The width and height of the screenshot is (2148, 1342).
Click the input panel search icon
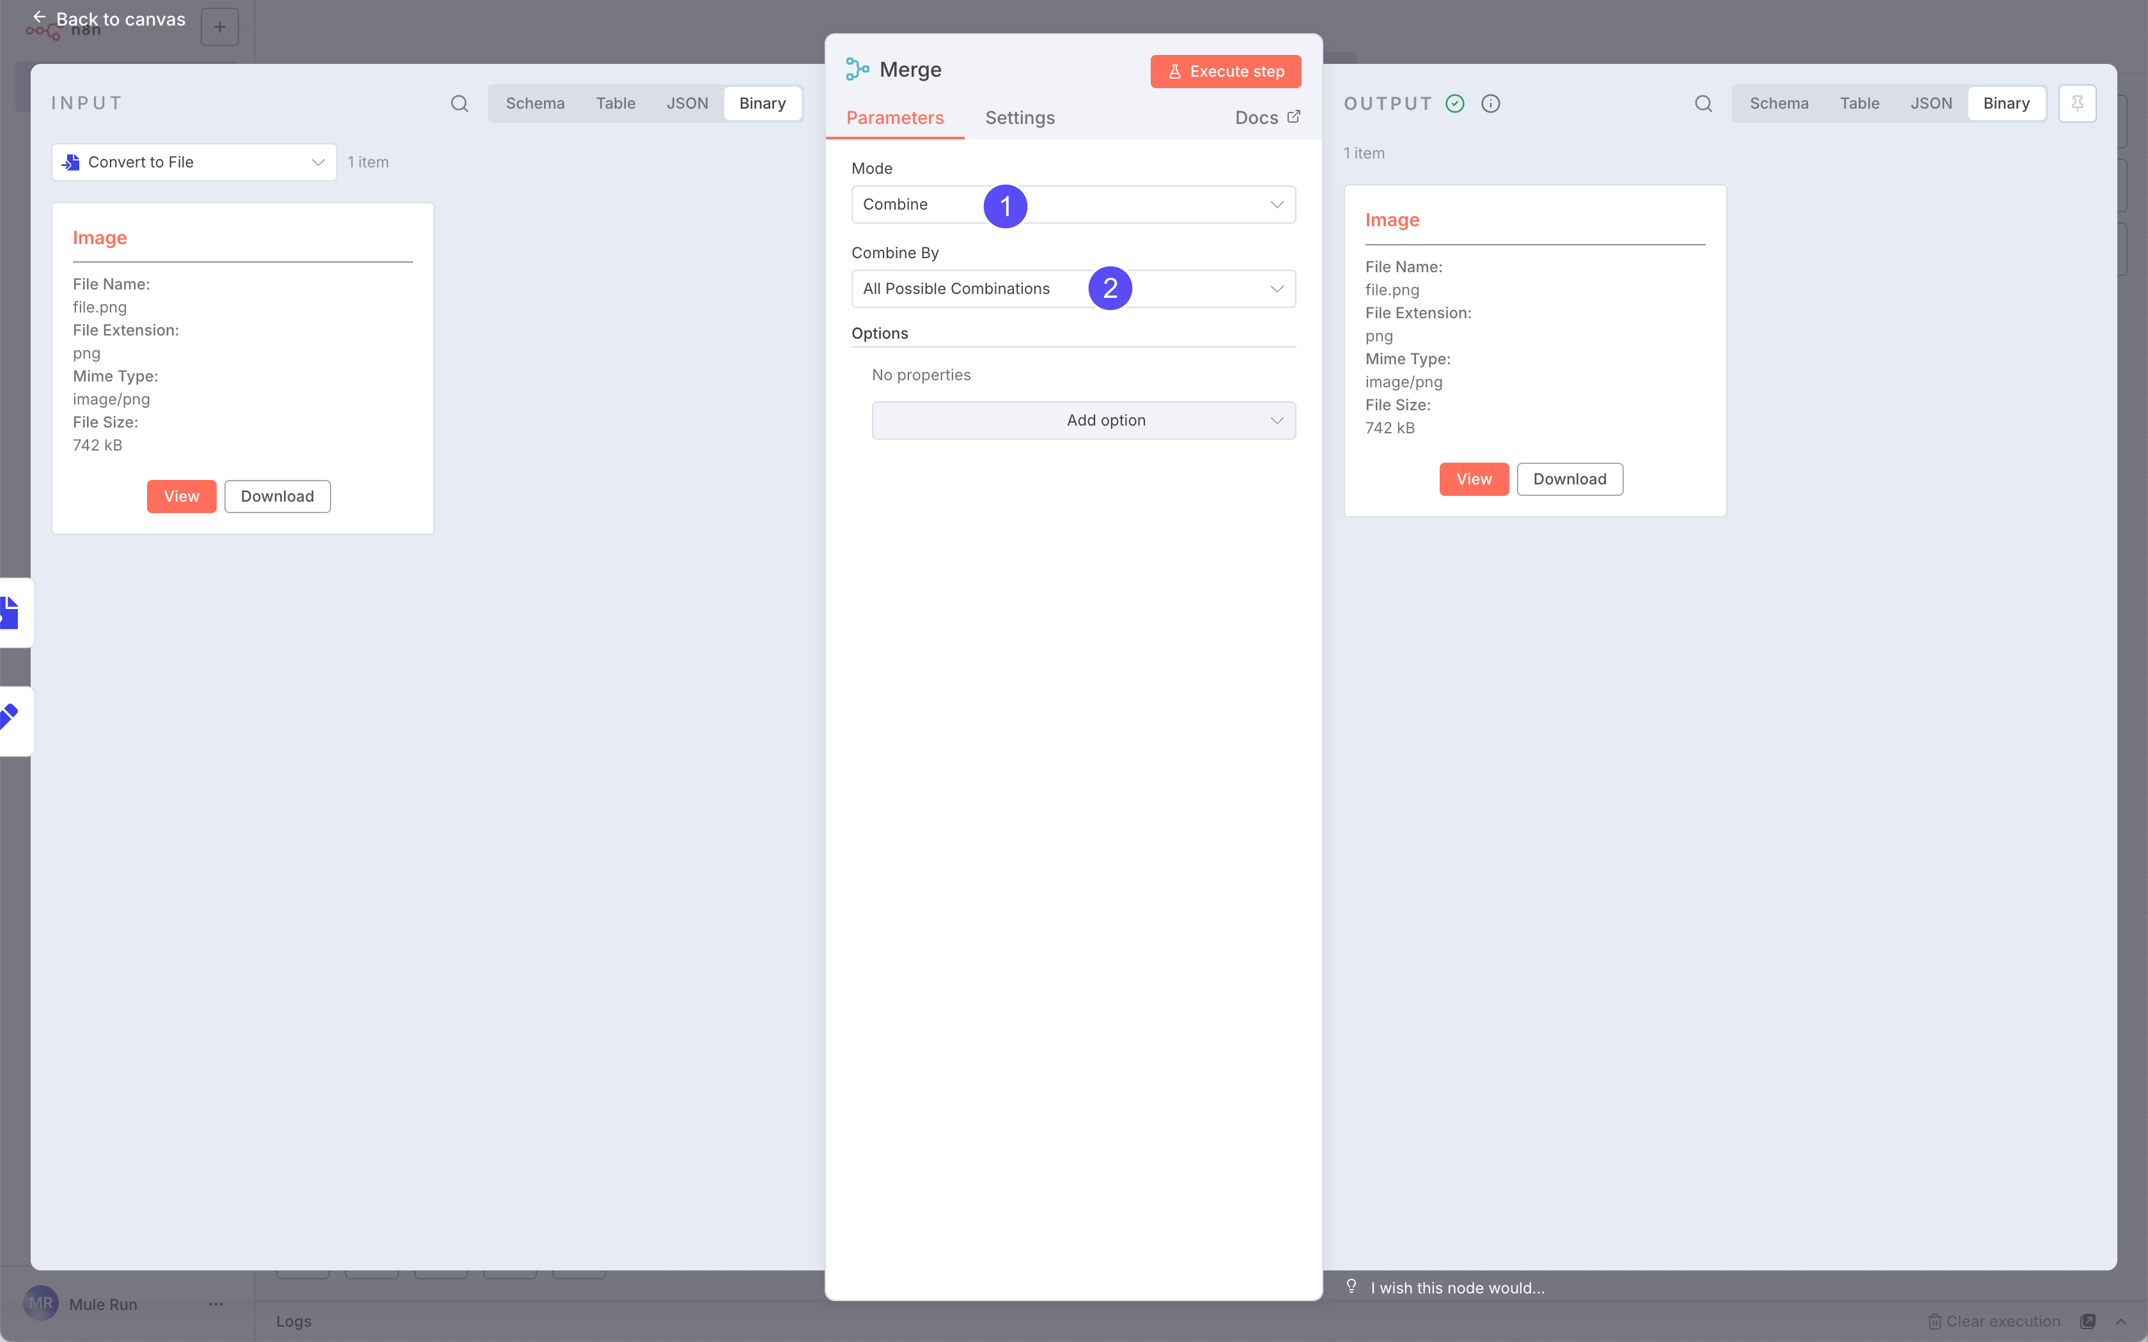[459, 104]
